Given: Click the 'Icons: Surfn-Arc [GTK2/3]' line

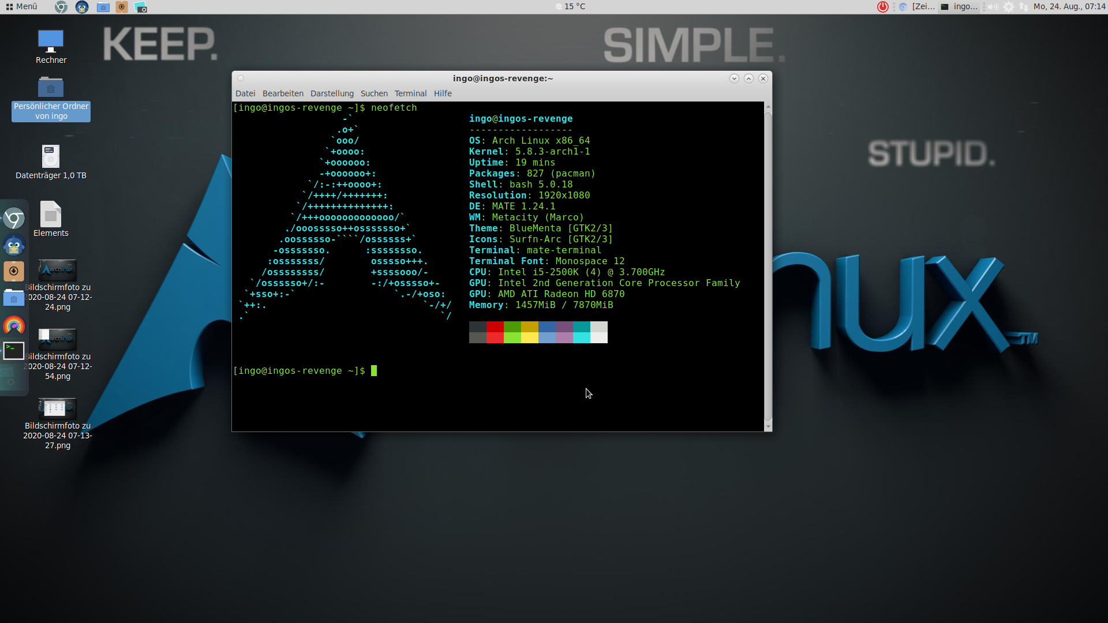Looking at the screenshot, I should 541,239.
